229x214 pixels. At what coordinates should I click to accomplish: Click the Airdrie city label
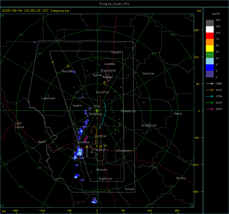coord(100,136)
